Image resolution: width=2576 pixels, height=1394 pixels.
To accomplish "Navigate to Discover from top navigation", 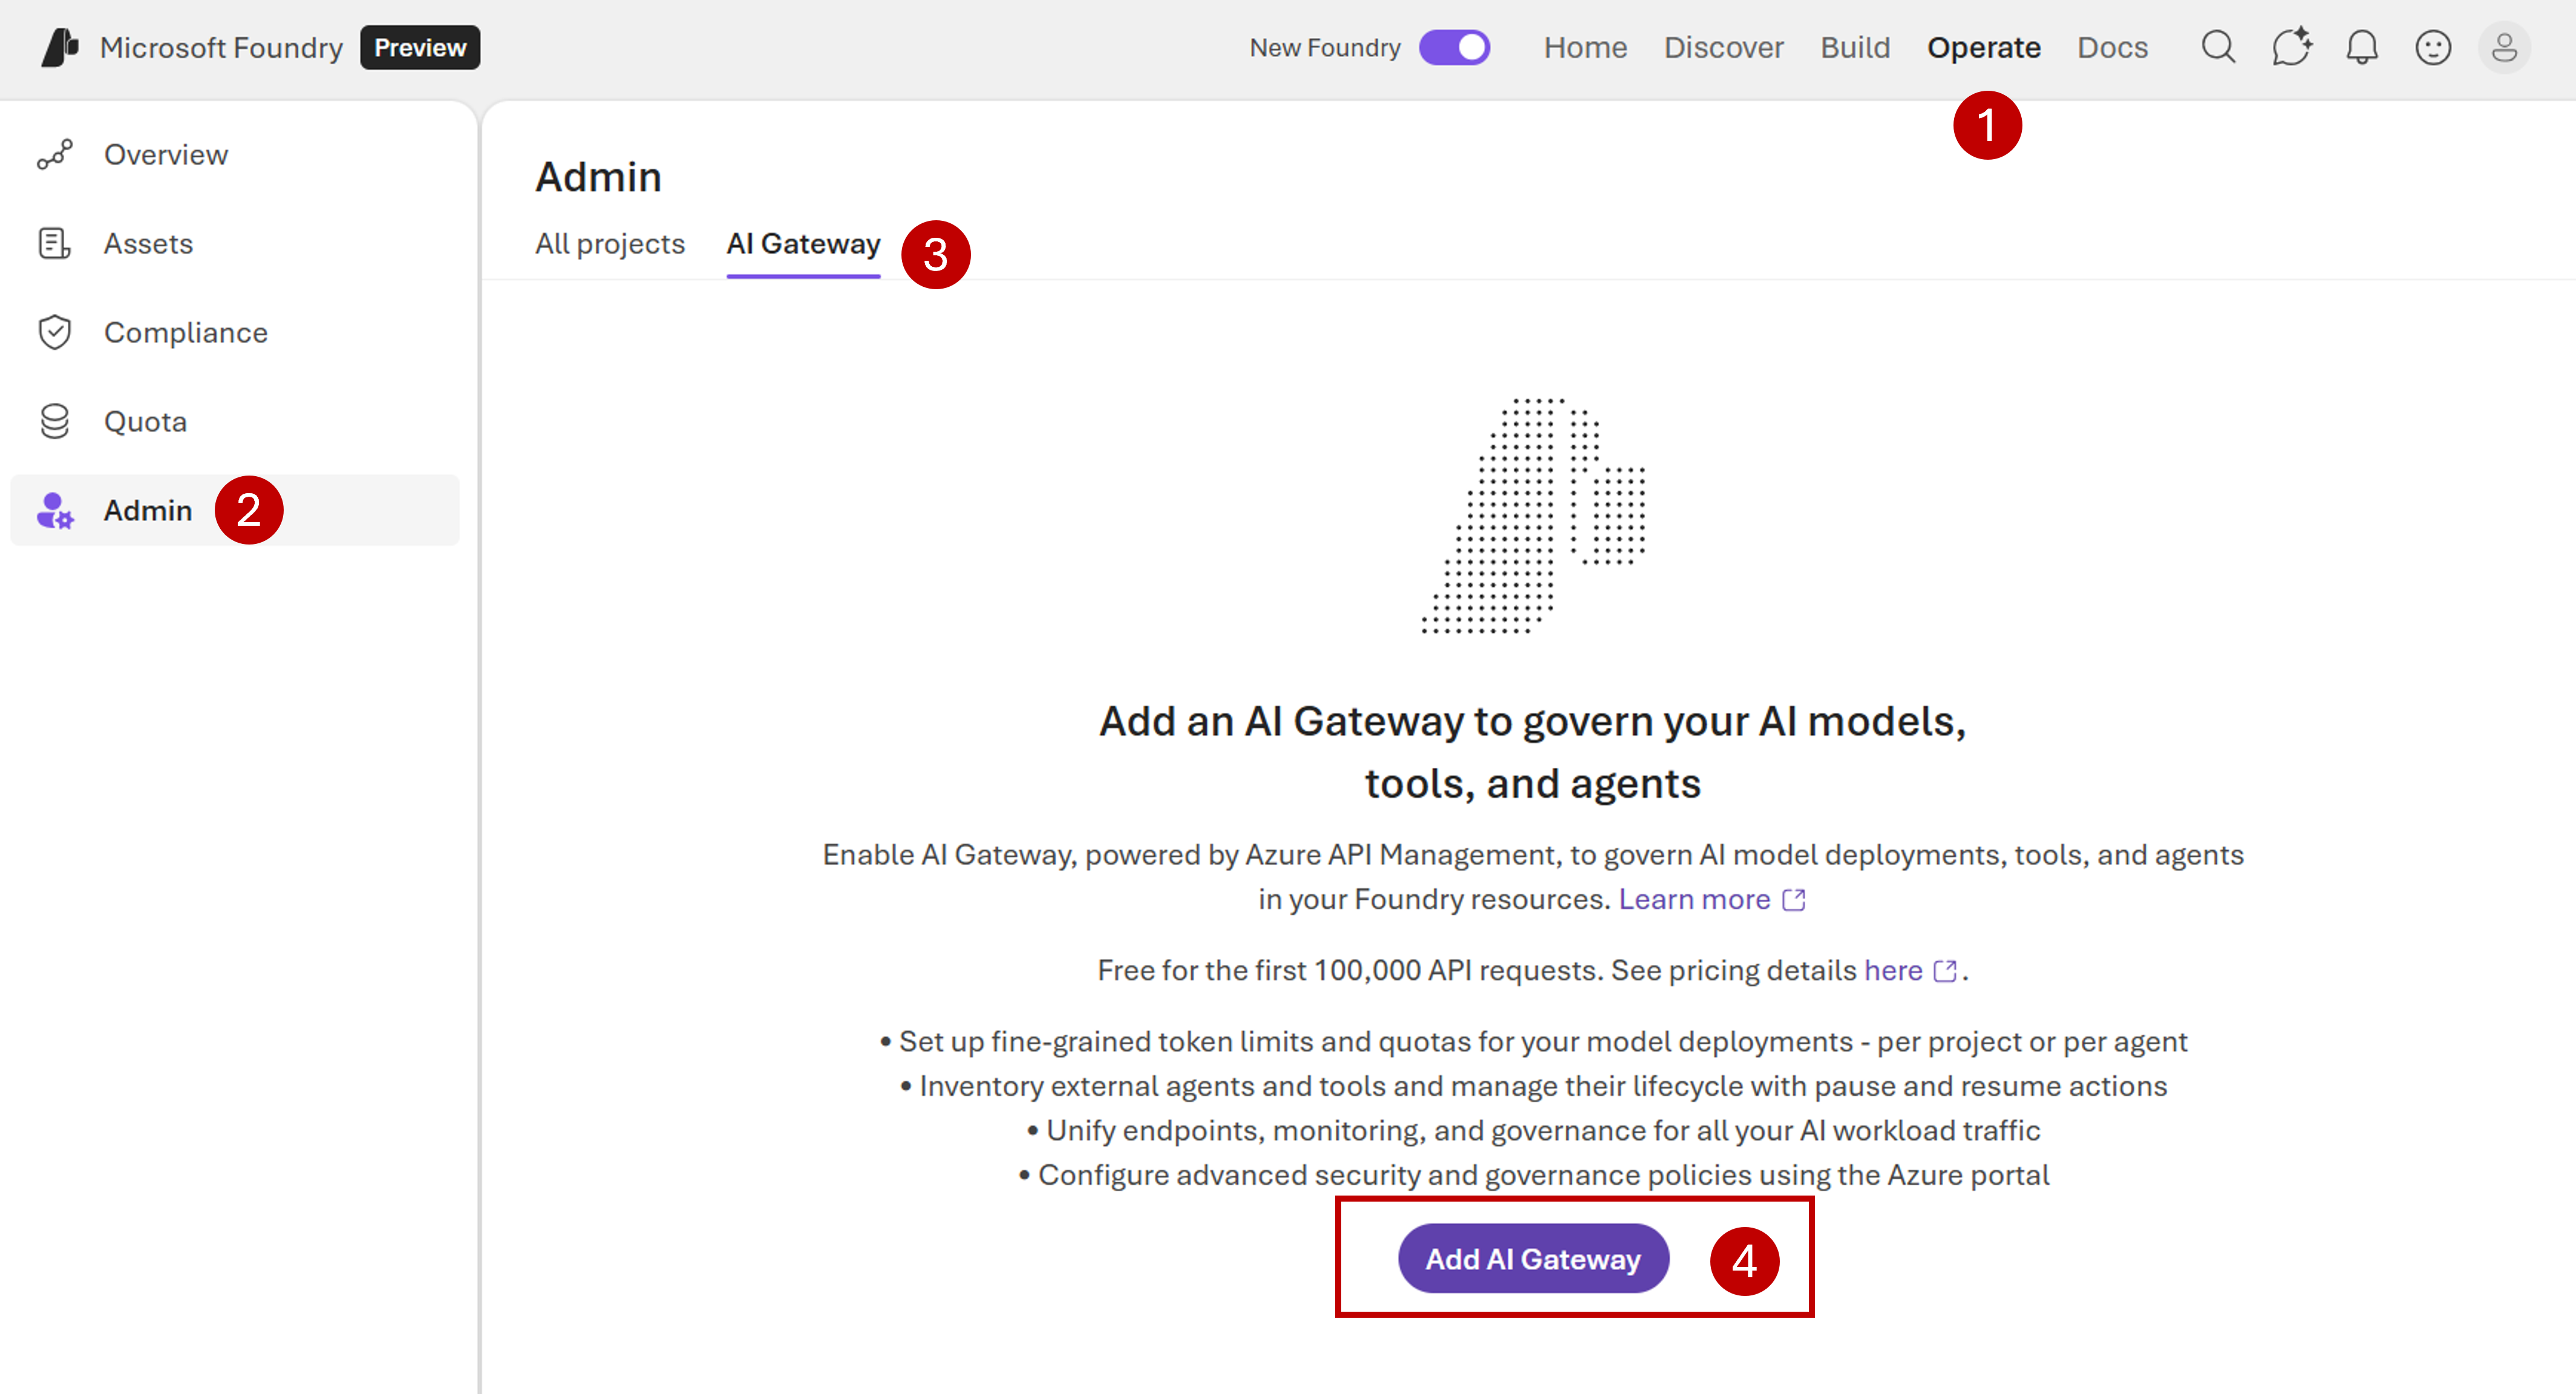I will click(1724, 47).
